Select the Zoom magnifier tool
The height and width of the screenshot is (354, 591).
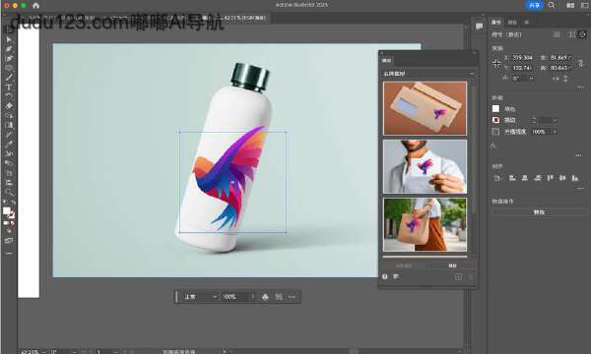click(9, 192)
